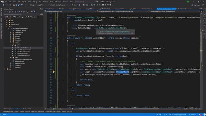
Task: Open the editor tab overflow dropdown arrow
Action: pyautogui.click(x=200, y=9)
